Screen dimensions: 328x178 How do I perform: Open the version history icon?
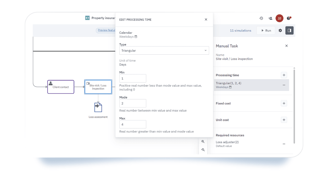pyautogui.click(x=261, y=18)
